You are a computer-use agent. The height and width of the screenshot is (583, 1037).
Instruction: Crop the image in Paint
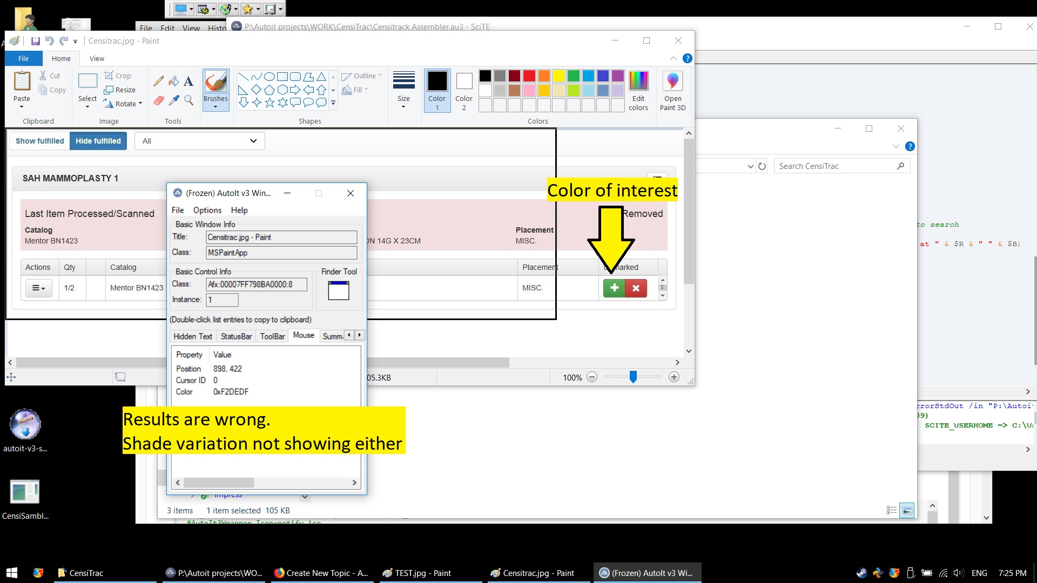pos(118,76)
